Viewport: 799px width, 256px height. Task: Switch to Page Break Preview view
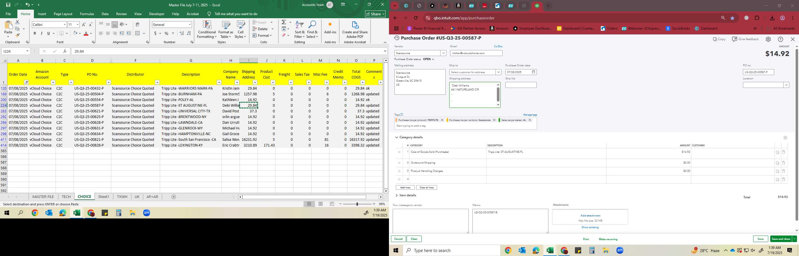tap(332, 204)
